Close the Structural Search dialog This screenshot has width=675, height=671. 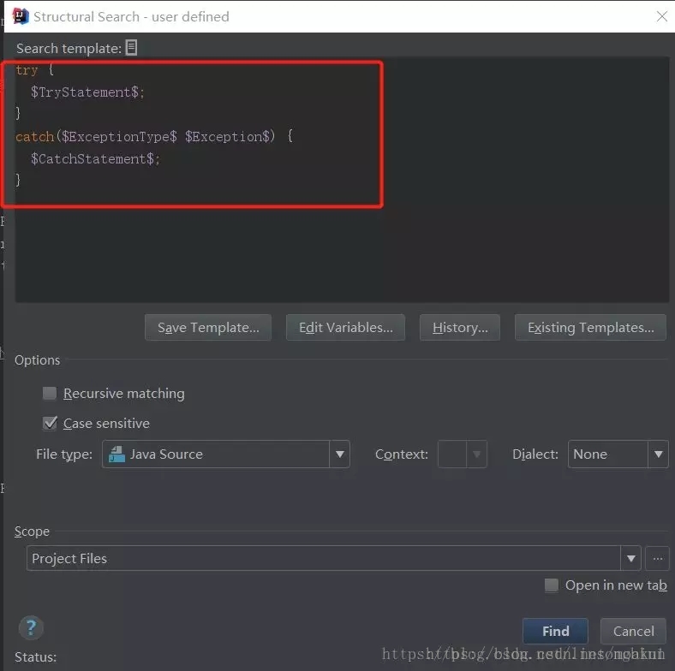(x=662, y=16)
